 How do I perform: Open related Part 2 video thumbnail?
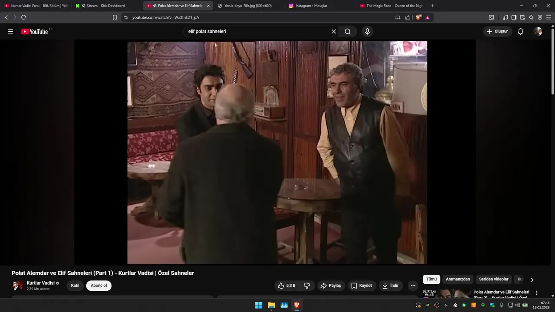click(447, 294)
